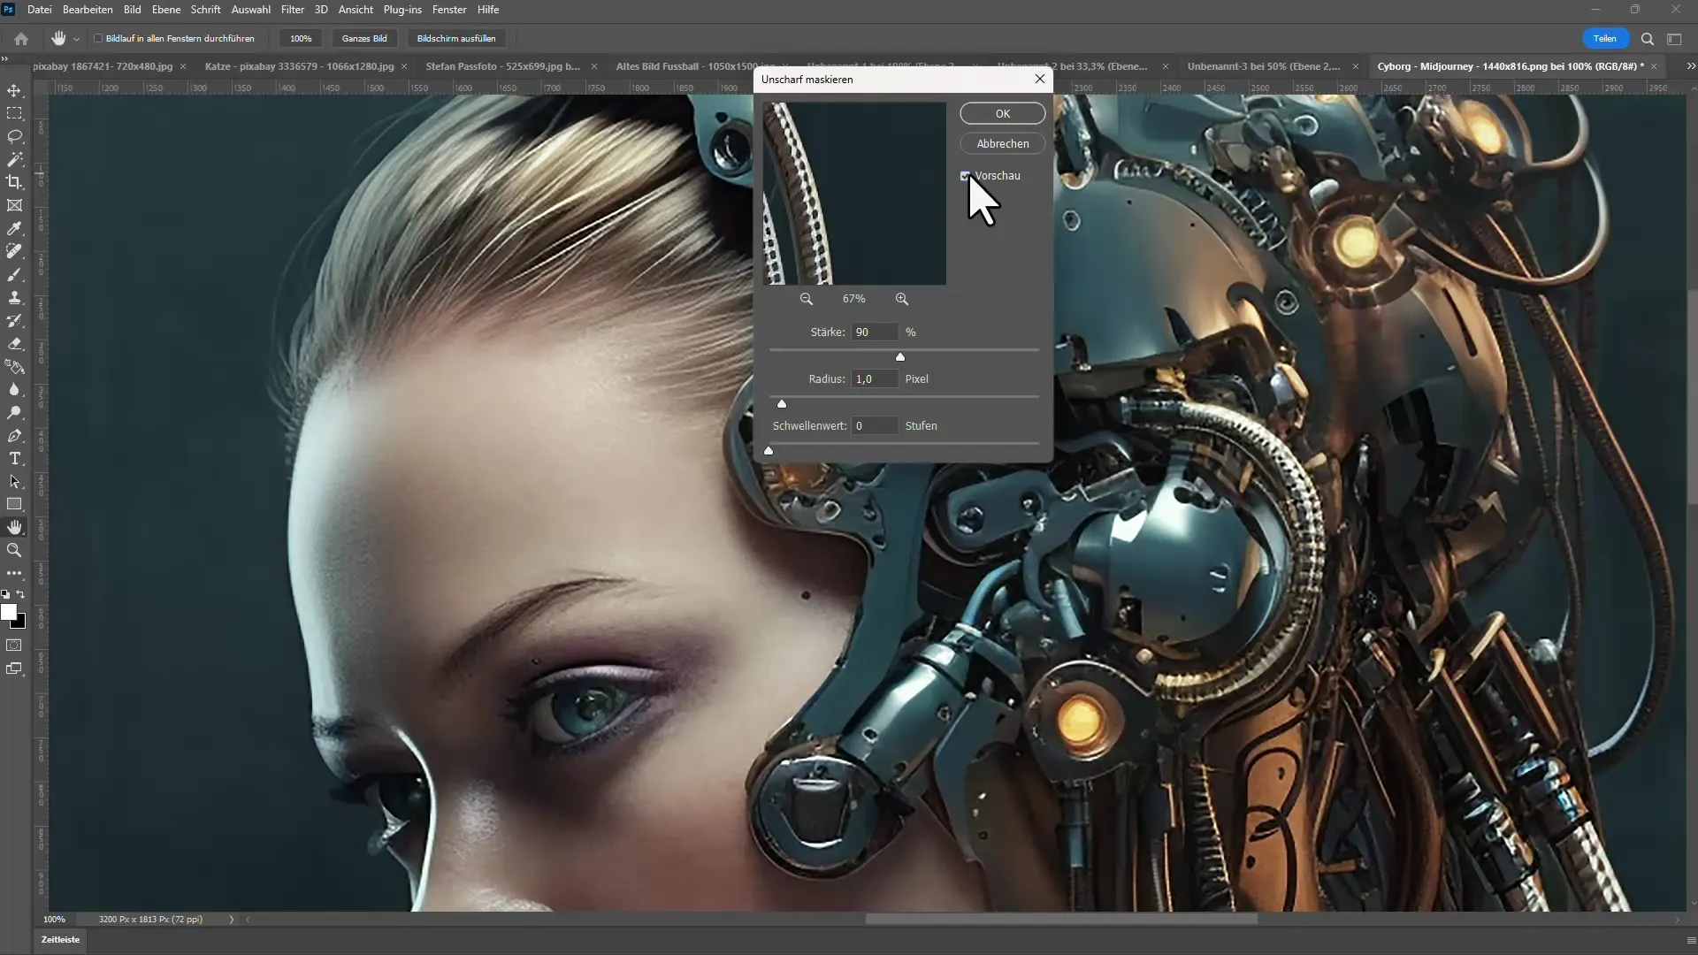Enable Bildlauf in allen Fenstern checkbox
The height and width of the screenshot is (955, 1698).
click(x=98, y=39)
